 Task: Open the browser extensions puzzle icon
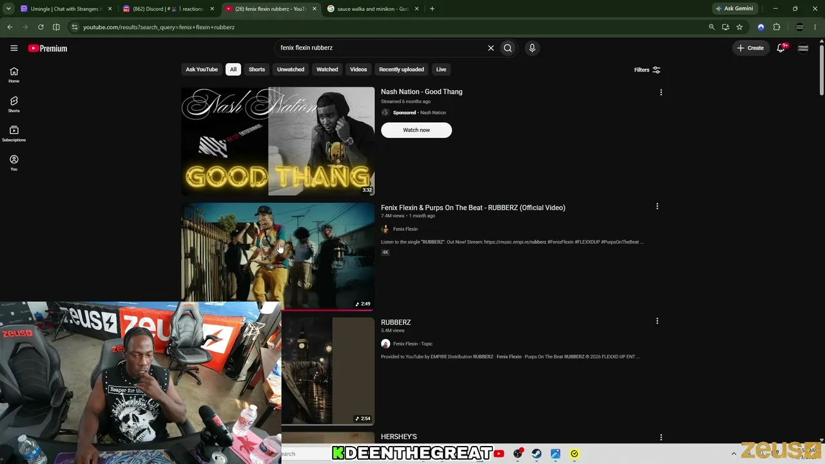pyautogui.click(x=777, y=27)
